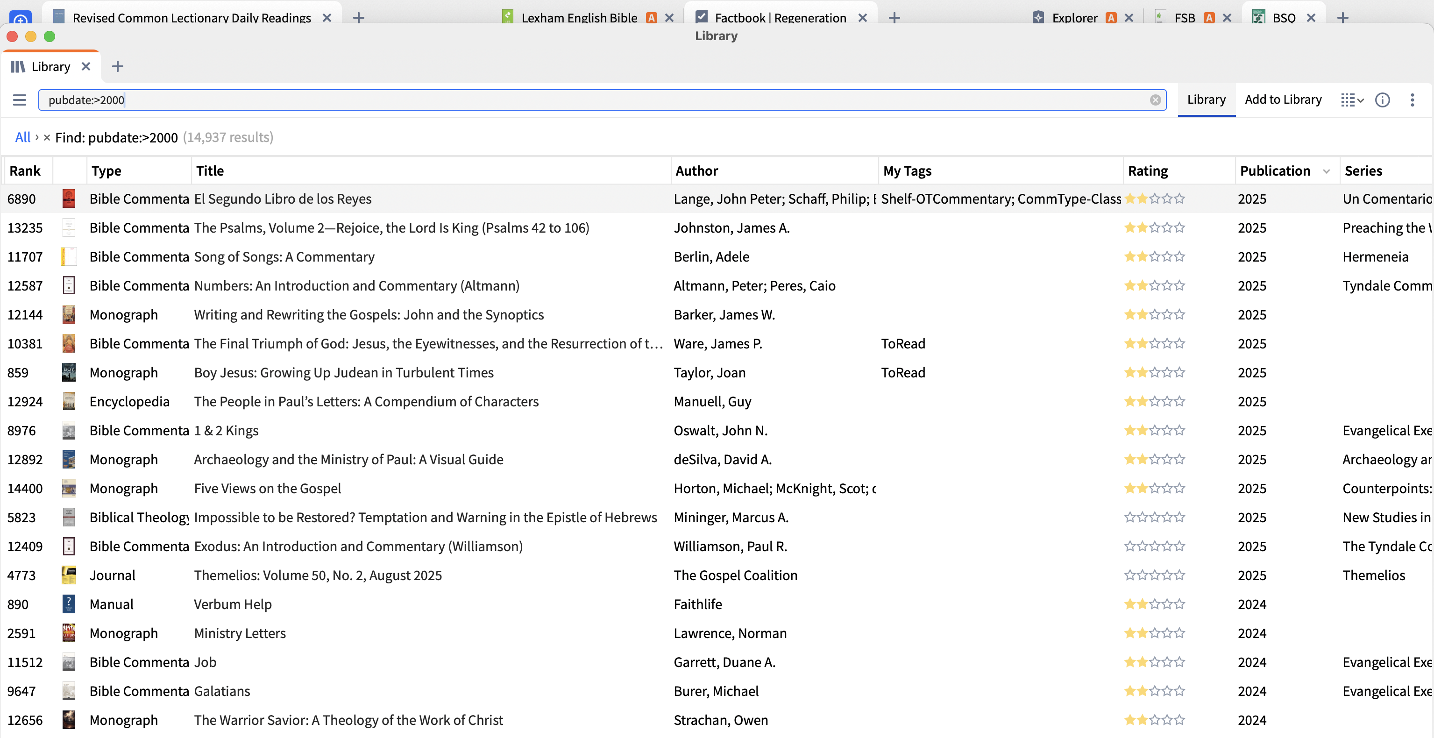Click the All breadcrumb link
Viewport: 1434px width, 738px height.
tap(23, 137)
